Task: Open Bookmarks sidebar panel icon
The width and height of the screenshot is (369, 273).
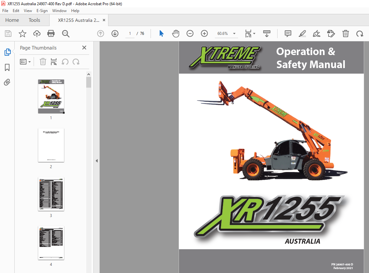Action: coord(7,67)
